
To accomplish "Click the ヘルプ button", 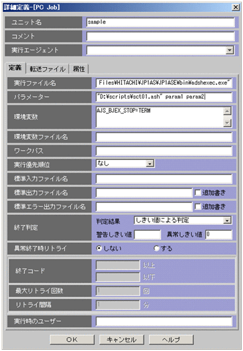I will coord(171,340).
